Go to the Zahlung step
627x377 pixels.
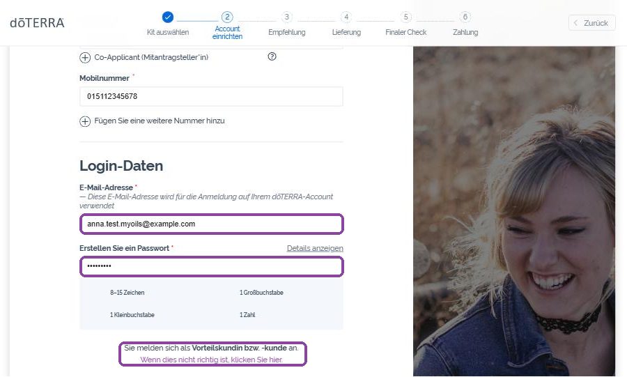point(465,32)
